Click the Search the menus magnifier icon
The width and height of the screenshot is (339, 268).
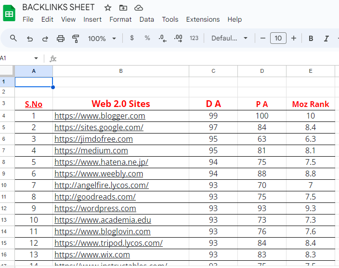[x=13, y=39]
